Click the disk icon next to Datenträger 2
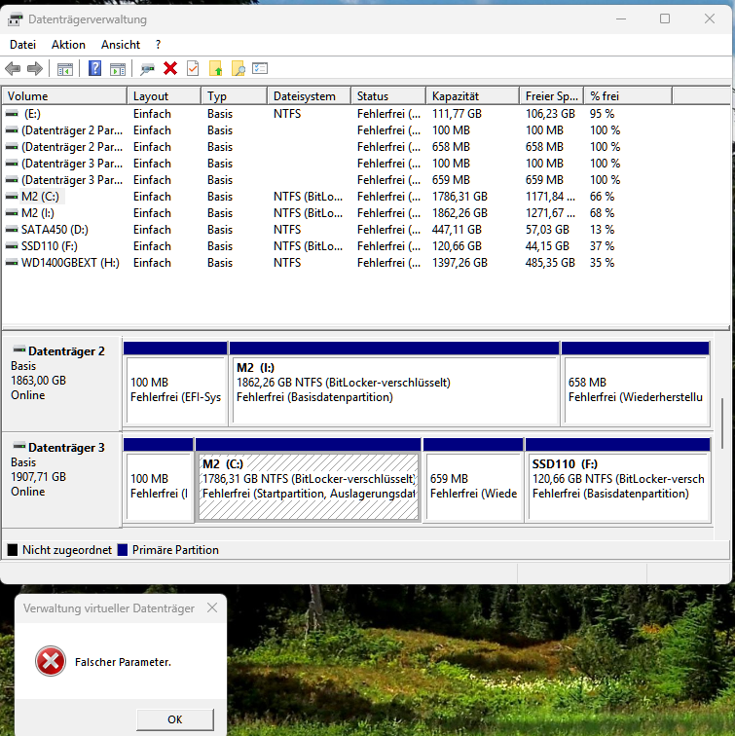 click(19, 350)
